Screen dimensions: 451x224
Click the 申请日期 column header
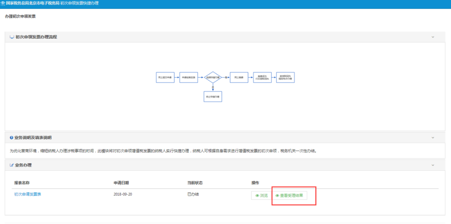click(121, 183)
